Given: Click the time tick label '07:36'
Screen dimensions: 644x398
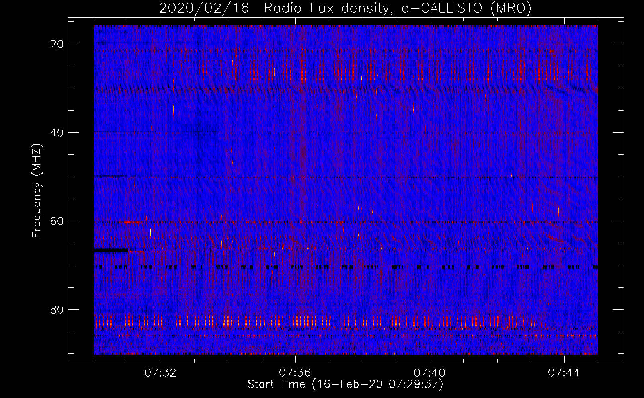Looking at the screenshot, I should (x=295, y=373).
